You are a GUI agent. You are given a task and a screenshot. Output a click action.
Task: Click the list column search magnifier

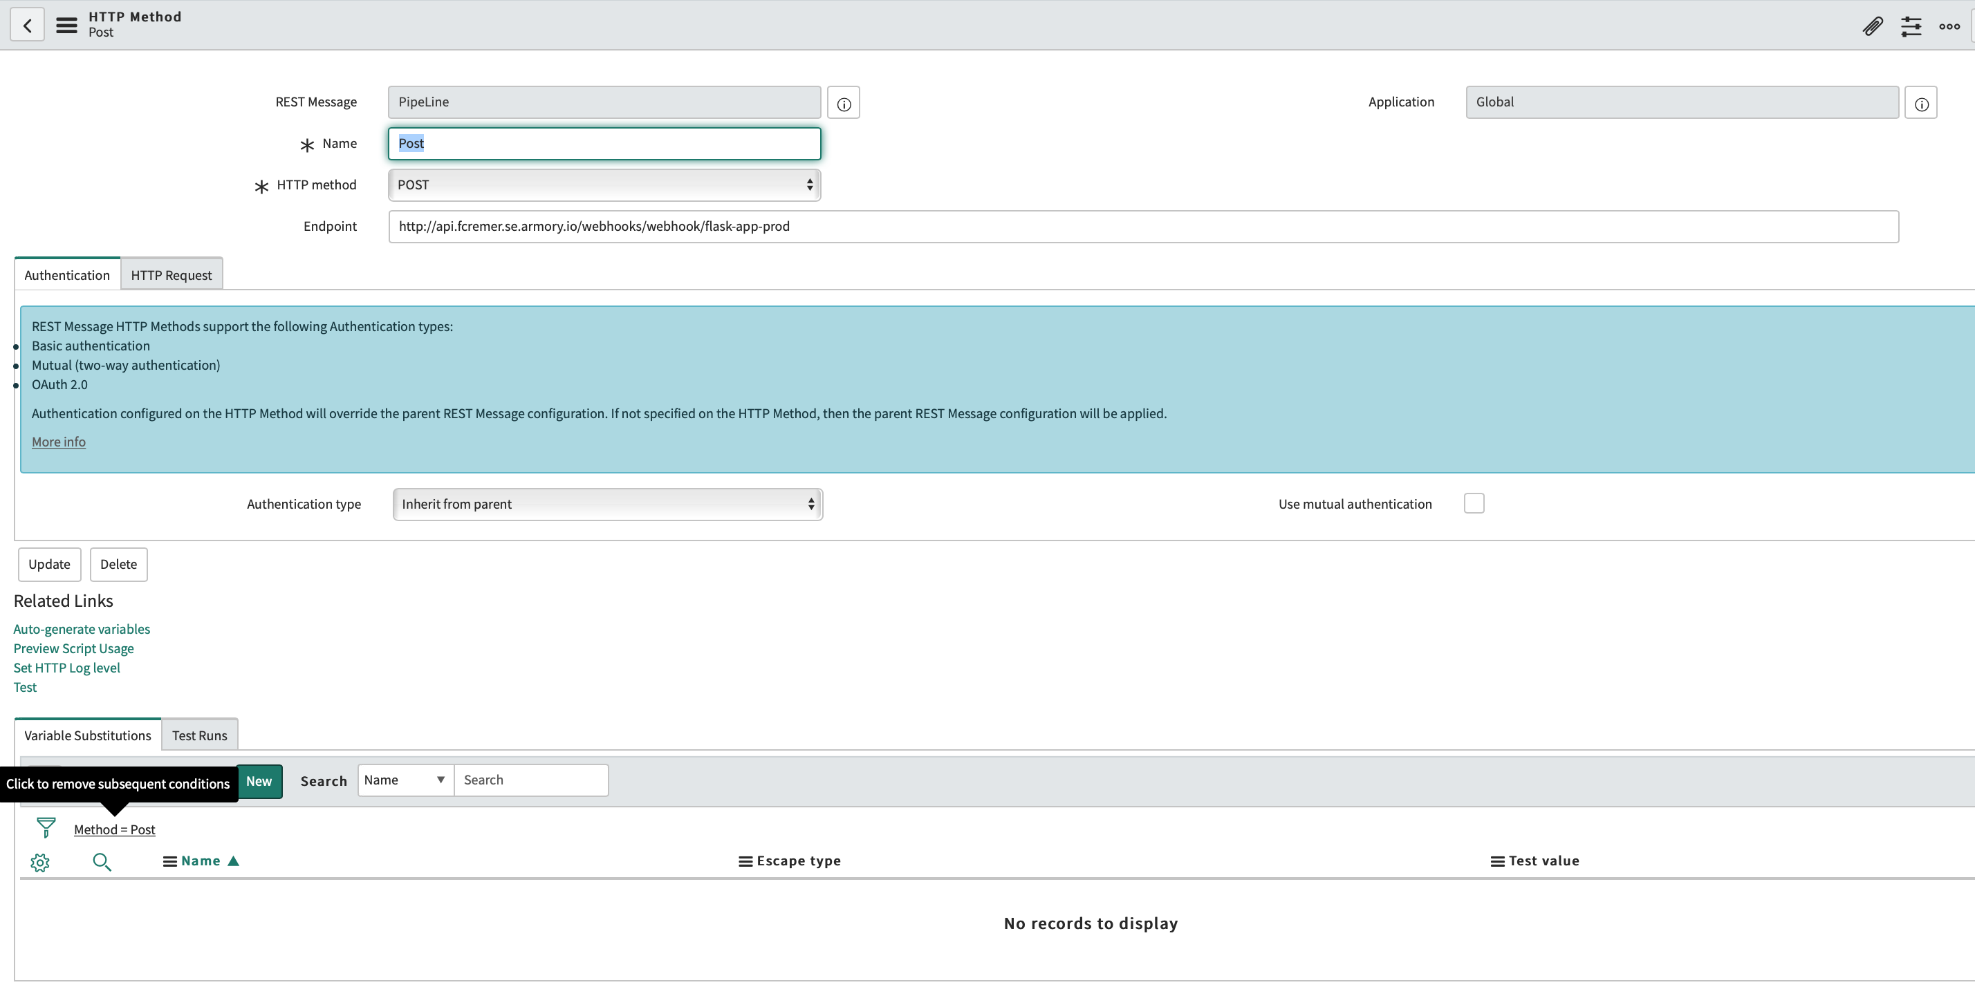tap(101, 862)
